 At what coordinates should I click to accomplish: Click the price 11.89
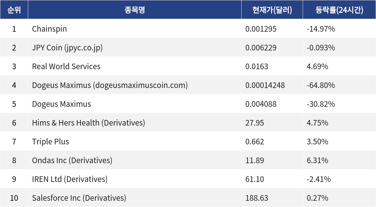[x=255, y=160]
